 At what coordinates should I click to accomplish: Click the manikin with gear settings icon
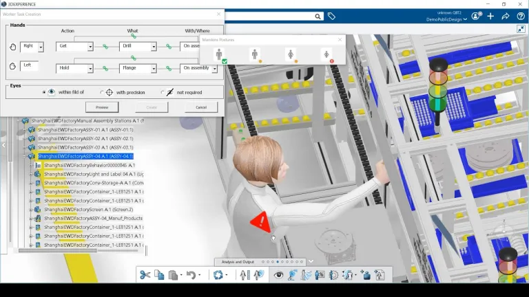tap(333, 275)
